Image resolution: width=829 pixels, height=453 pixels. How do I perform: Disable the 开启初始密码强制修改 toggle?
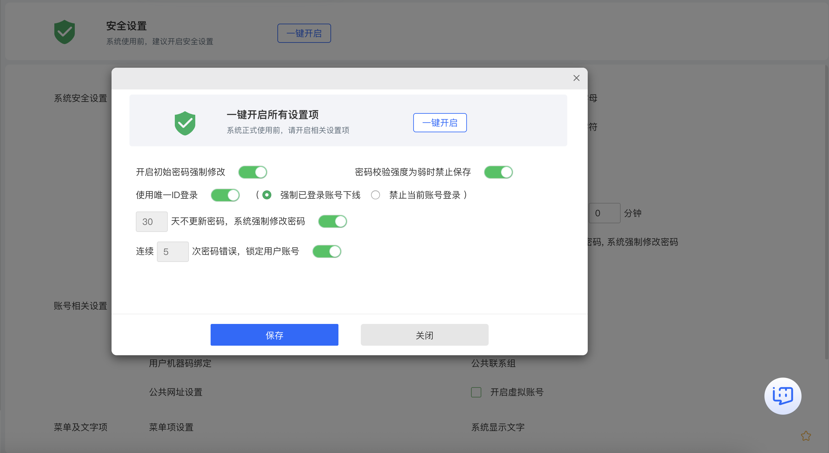(253, 172)
